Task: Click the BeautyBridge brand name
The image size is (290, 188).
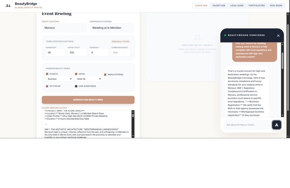Action: [x=26, y=4]
